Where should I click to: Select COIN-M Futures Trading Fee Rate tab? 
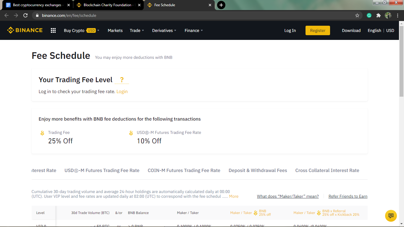(x=184, y=171)
